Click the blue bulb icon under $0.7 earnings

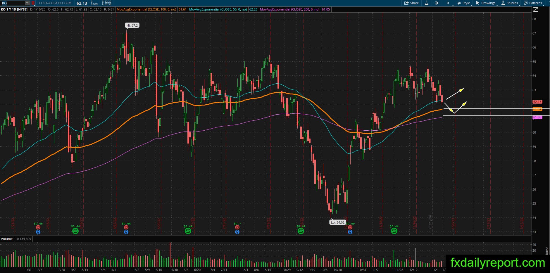(x=237, y=232)
